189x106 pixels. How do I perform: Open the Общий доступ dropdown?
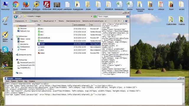(50, 21)
